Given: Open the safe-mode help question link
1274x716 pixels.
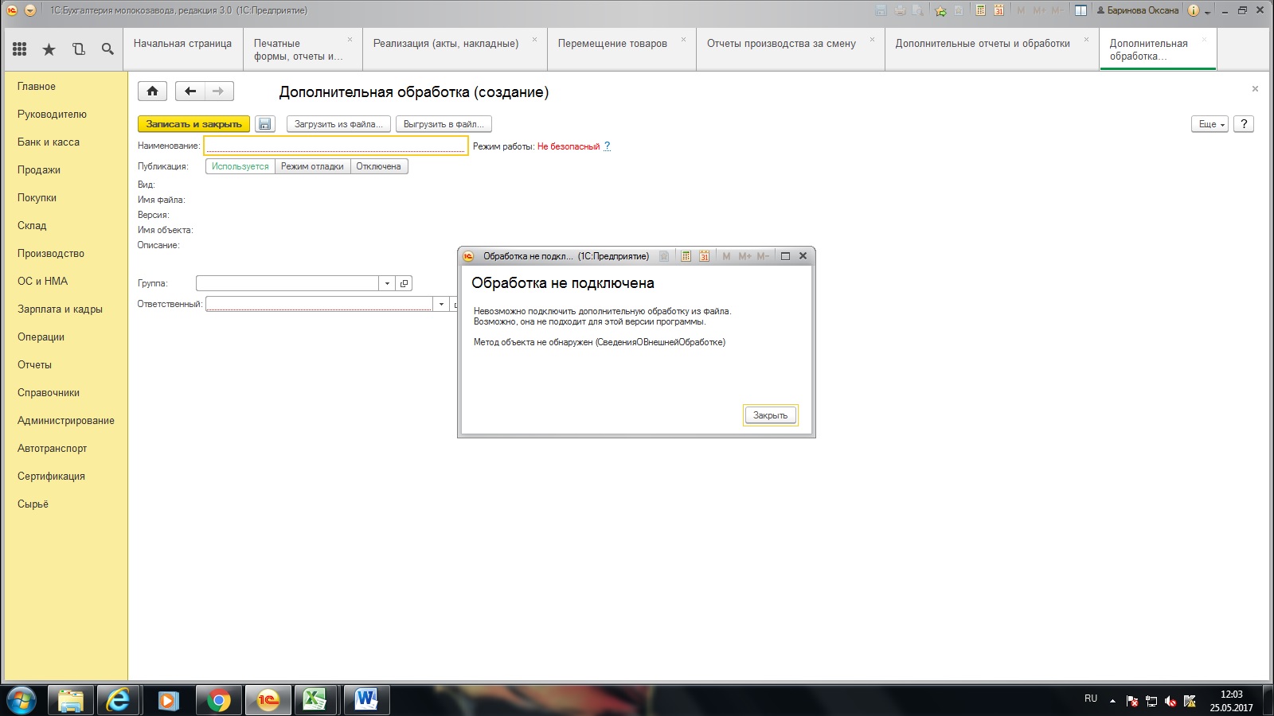Looking at the screenshot, I should 607,146.
